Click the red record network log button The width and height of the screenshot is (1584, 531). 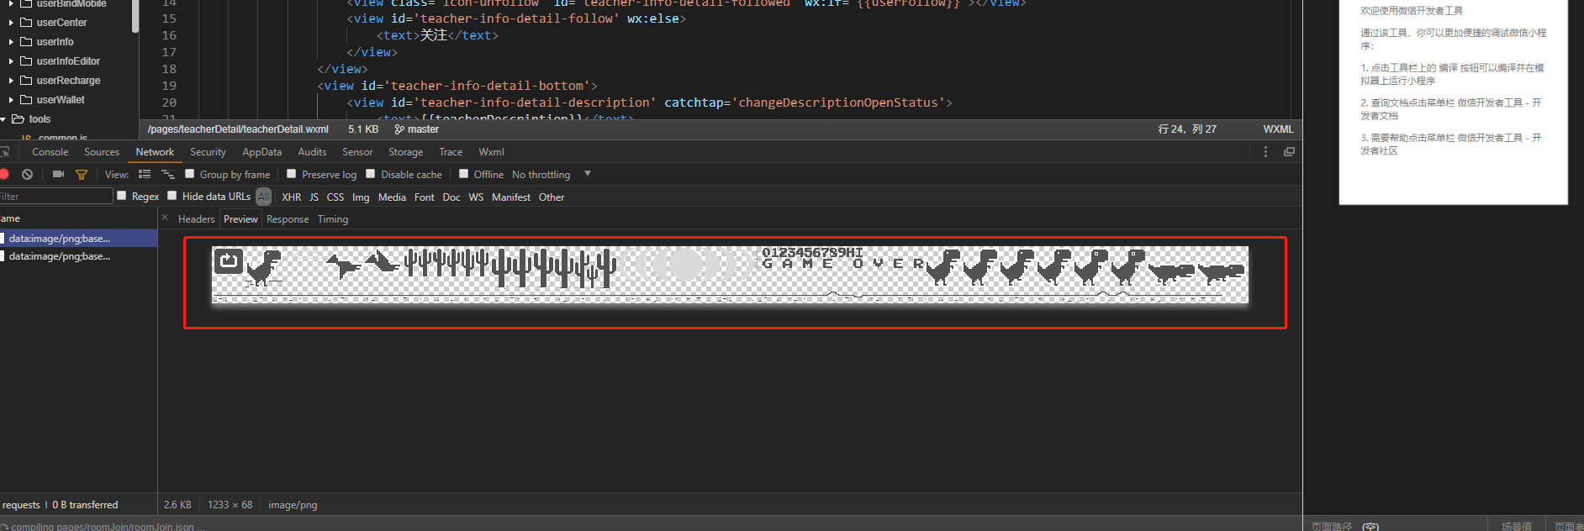coord(4,174)
